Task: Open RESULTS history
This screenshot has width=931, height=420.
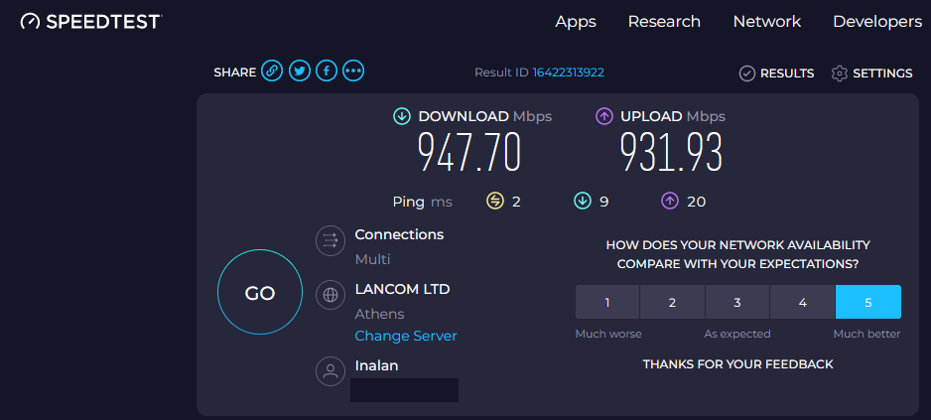Action: point(776,73)
